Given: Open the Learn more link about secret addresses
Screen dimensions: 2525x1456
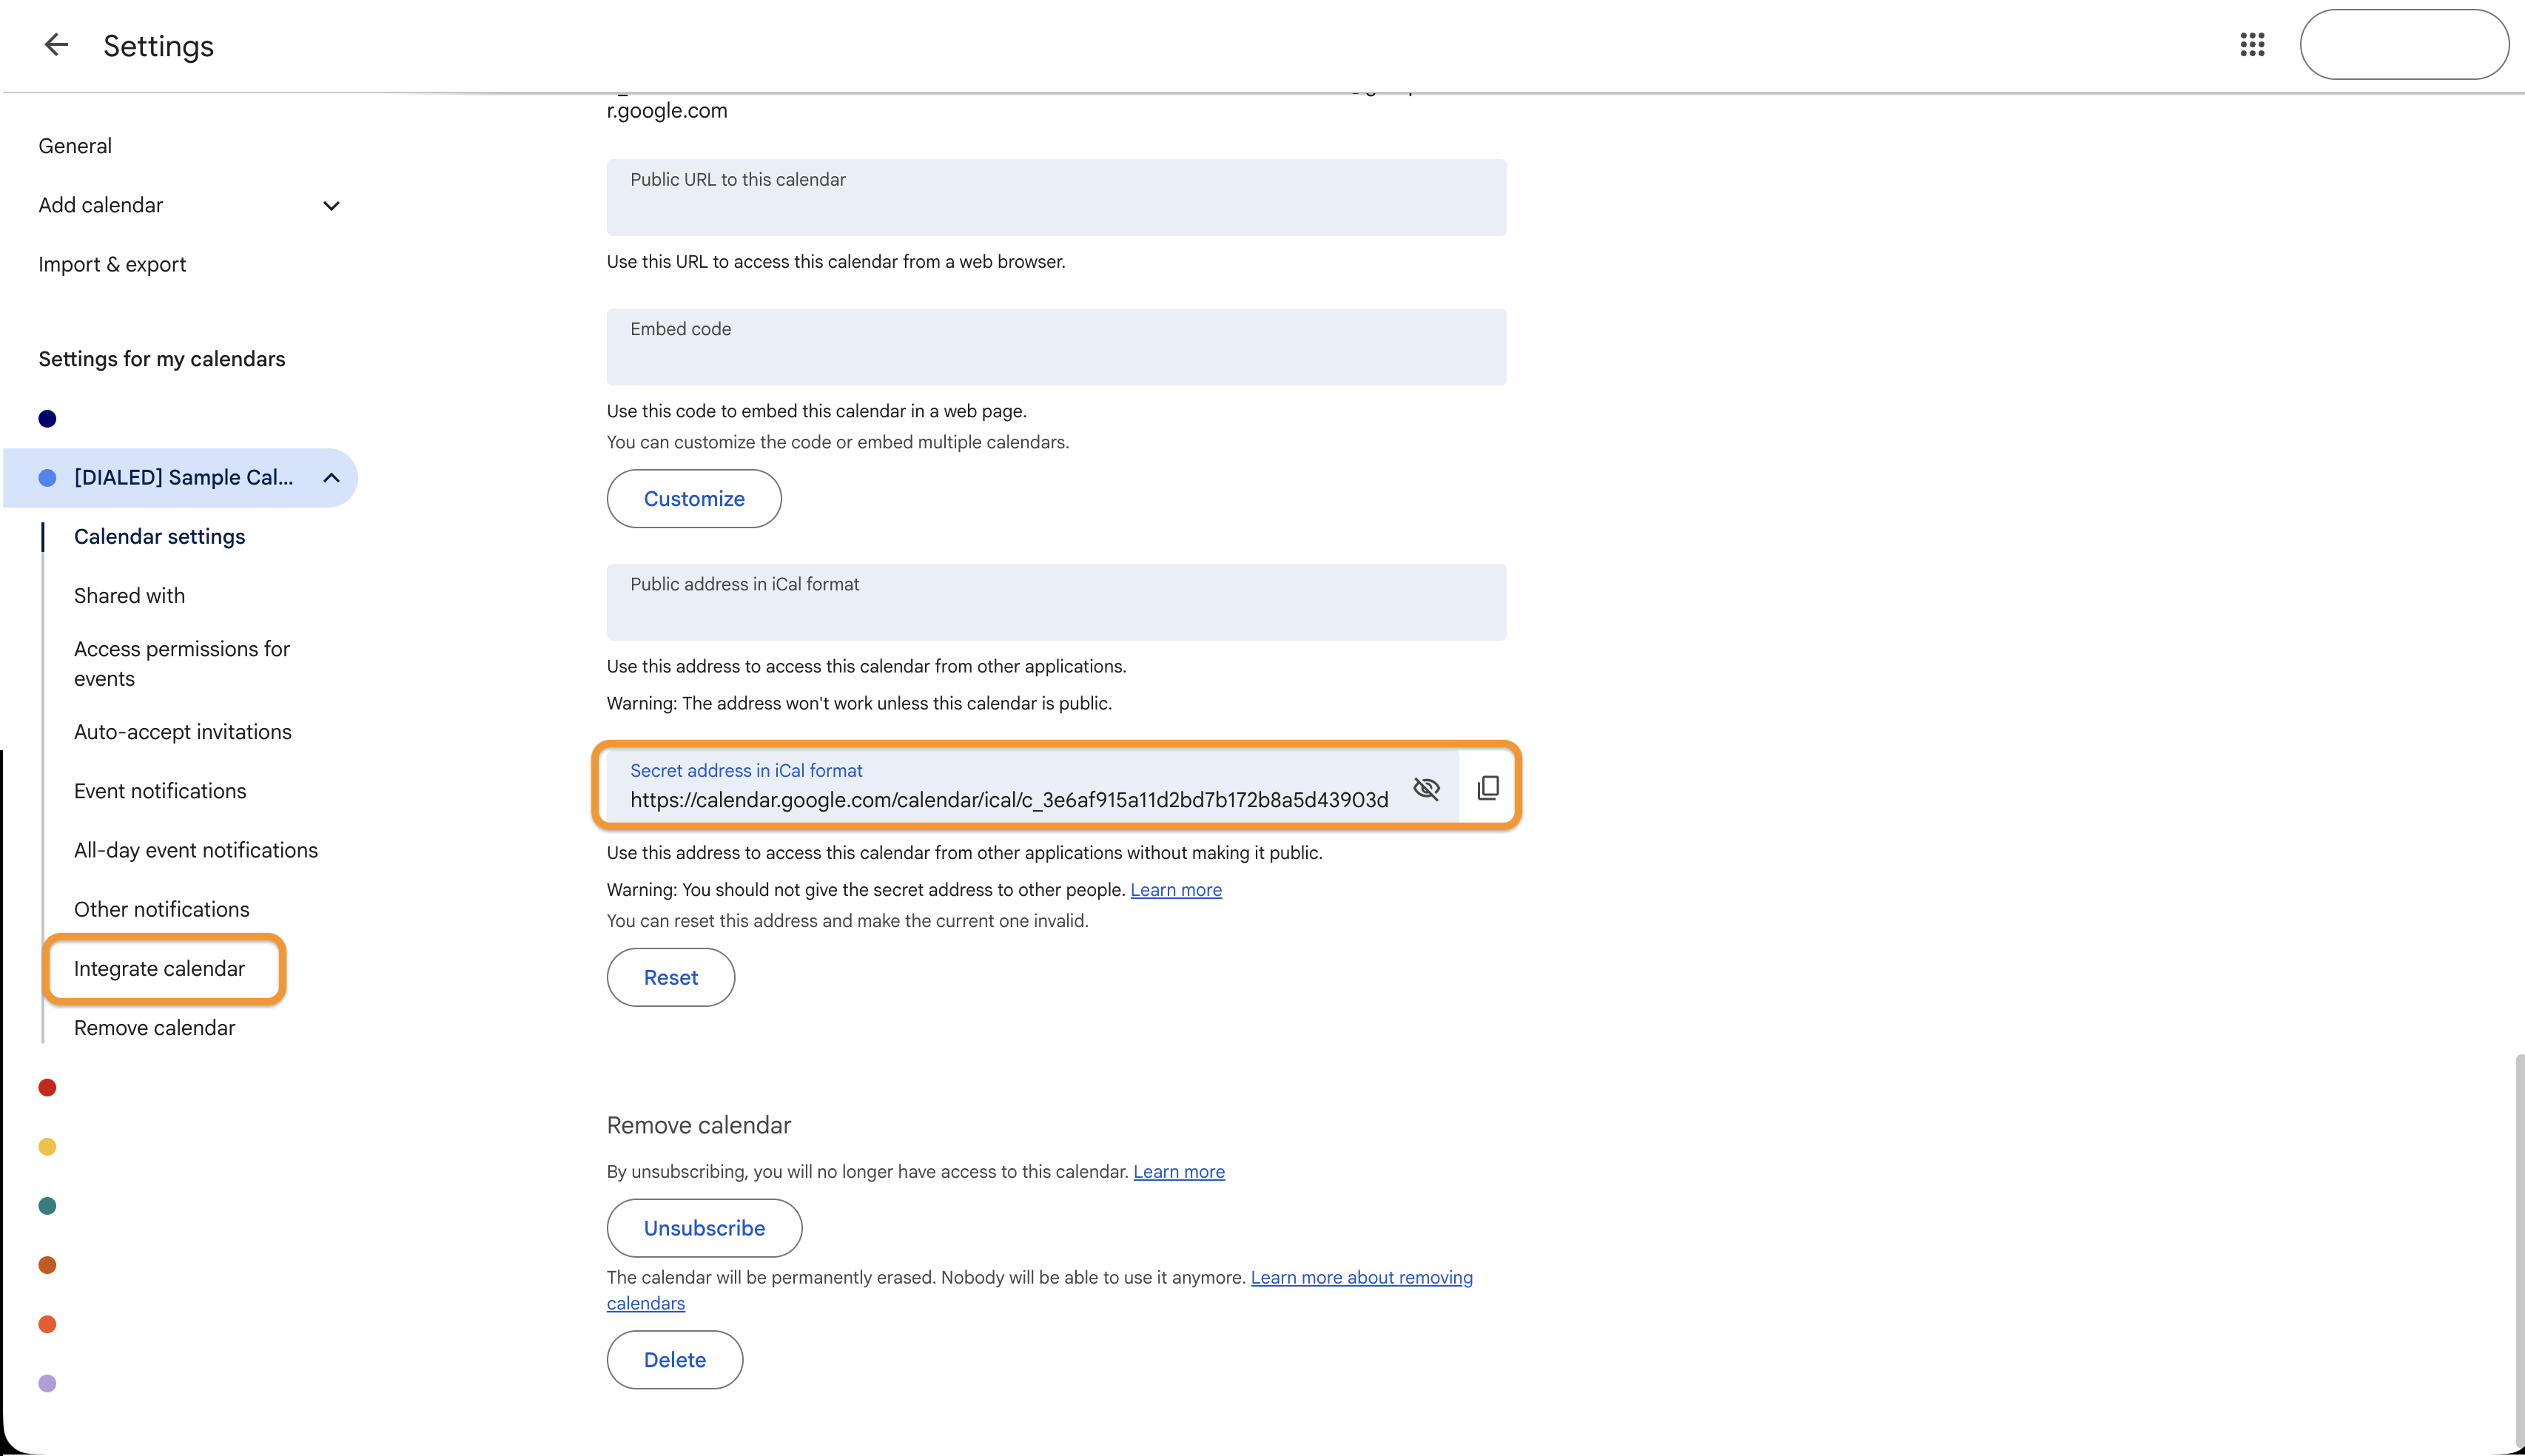Looking at the screenshot, I should point(1176,889).
